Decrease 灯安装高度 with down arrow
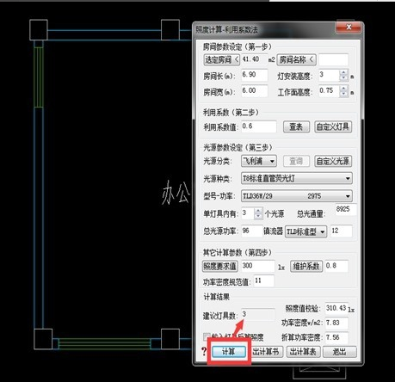Viewport: 395px width, 382px height. (x=343, y=78)
